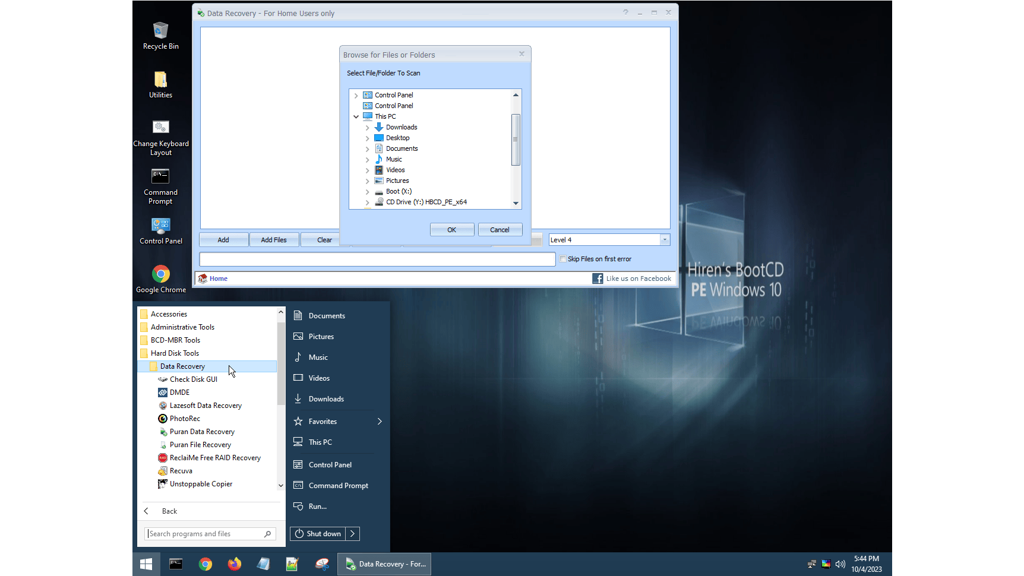Click Cancel in the Browse dialog
The image size is (1024, 576).
coord(500,230)
